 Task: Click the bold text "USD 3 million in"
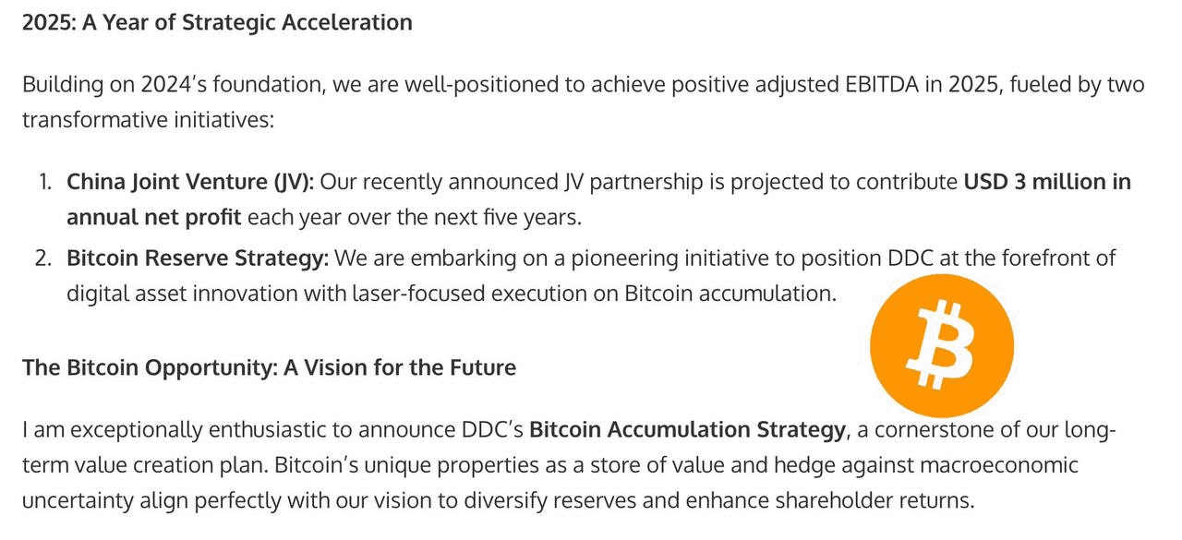[1047, 182]
